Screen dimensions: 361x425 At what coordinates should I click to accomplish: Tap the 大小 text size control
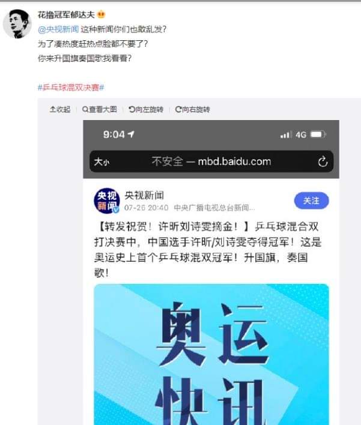(x=102, y=162)
